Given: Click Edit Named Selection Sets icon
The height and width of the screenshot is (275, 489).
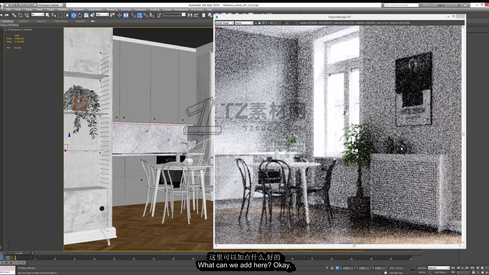Looking at the screenshot, I should tap(159, 15).
